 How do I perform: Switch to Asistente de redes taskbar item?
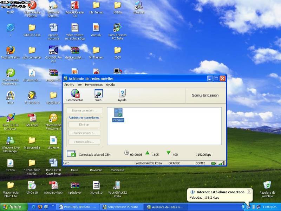(165, 207)
